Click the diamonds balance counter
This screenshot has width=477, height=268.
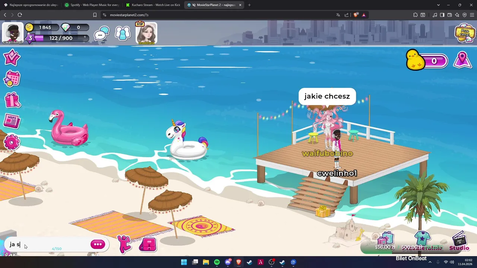pyautogui.click(x=75, y=27)
